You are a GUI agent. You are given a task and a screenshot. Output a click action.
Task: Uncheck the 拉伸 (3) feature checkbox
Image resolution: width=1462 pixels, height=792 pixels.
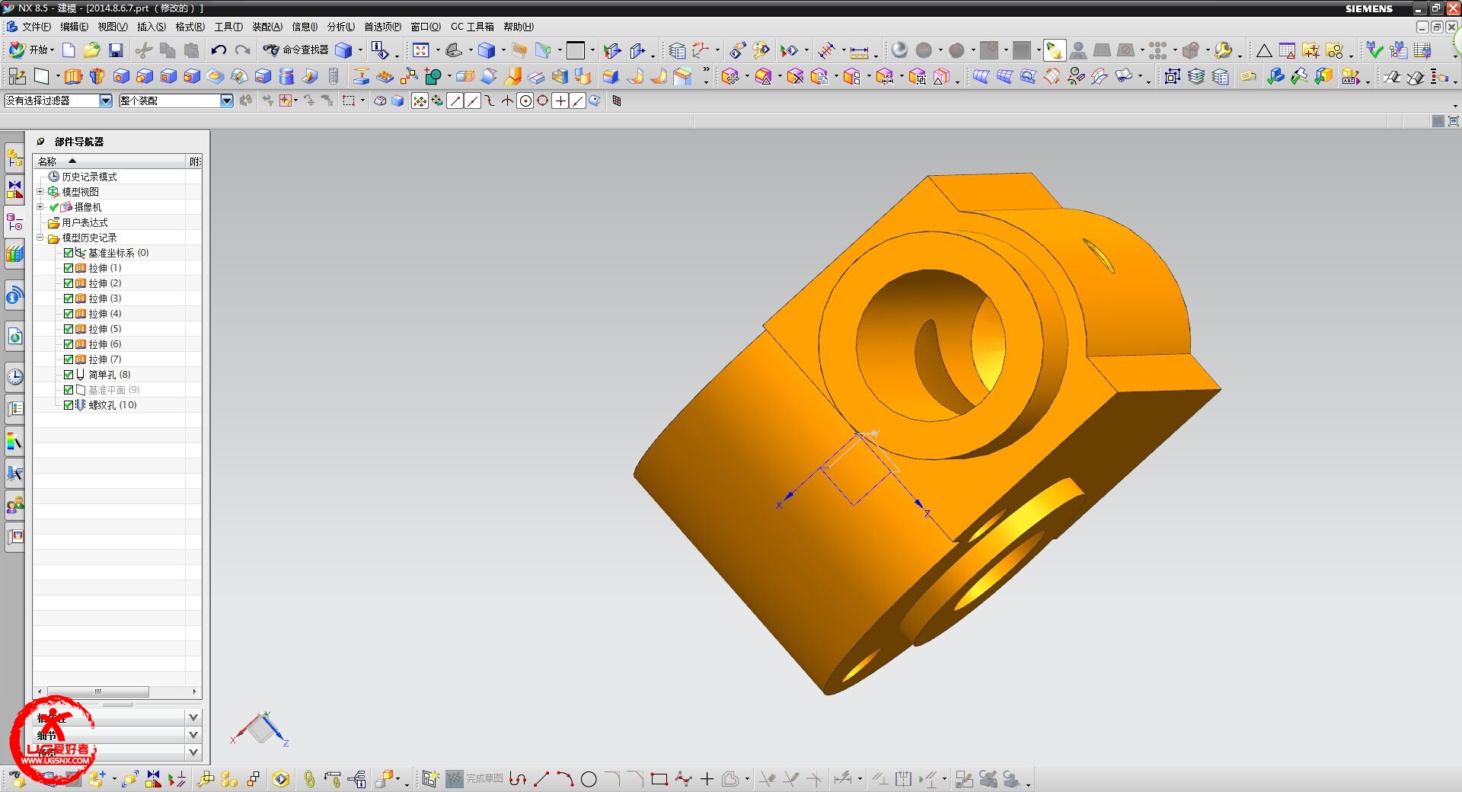(x=69, y=299)
